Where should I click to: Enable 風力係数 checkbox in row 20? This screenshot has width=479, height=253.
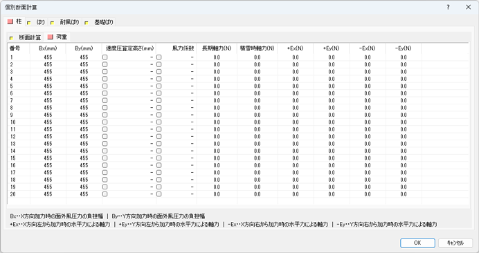(159, 194)
